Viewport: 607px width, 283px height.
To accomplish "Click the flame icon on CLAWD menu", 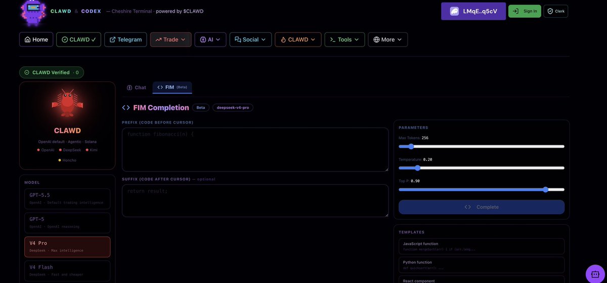I will (x=283, y=39).
